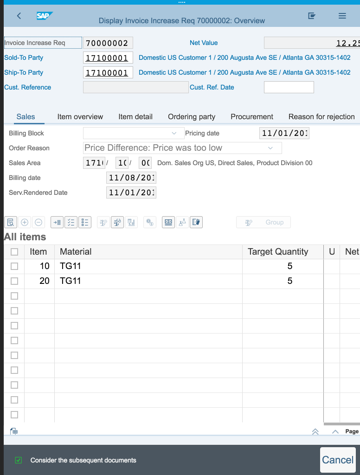
Task: Click the Sold-To Party label link
Action: (24, 58)
